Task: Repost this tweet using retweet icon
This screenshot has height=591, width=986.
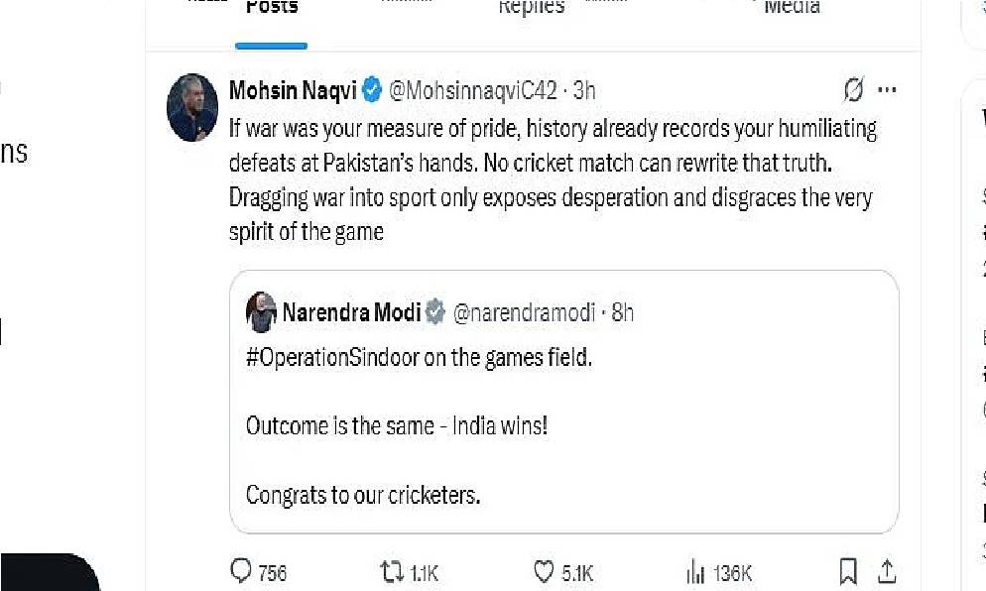Action: (x=394, y=571)
